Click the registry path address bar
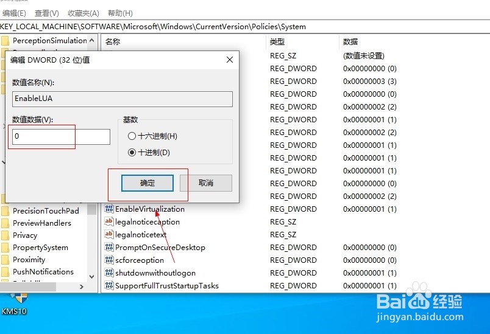The width and height of the screenshot is (490, 334). [x=245, y=27]
